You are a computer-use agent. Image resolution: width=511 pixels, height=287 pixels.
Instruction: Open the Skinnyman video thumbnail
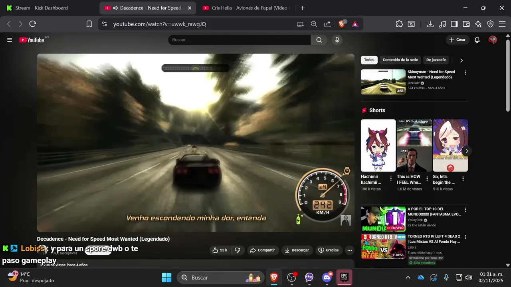[383, 82]
